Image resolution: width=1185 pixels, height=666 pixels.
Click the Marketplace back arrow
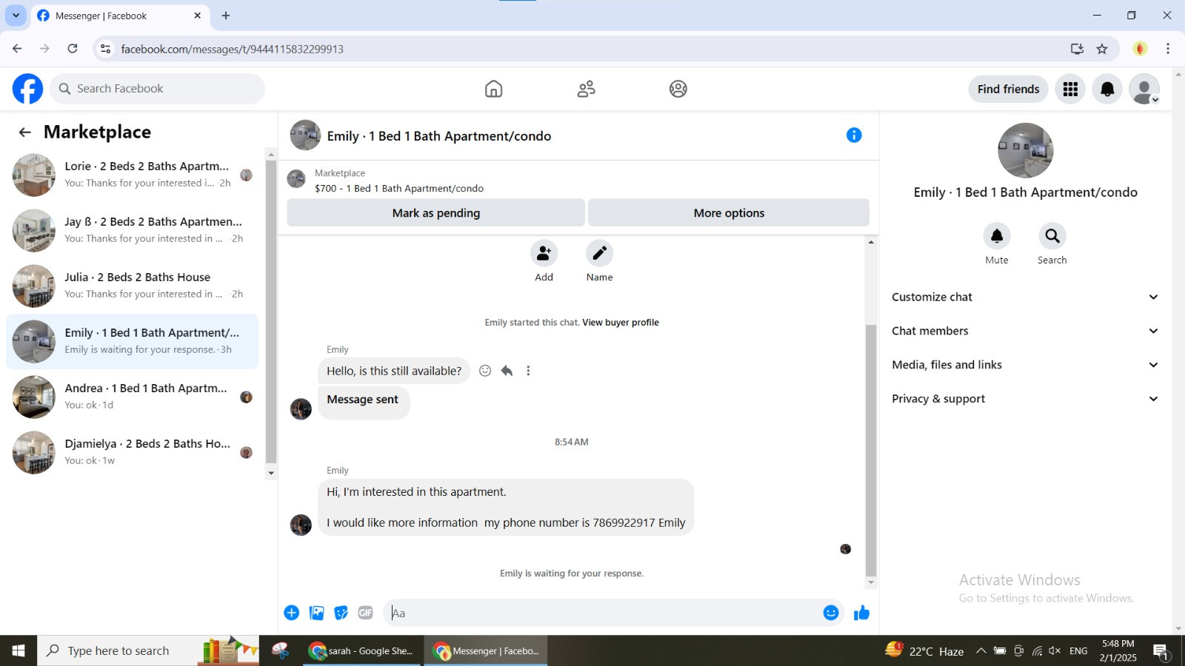(x=25, y=132)
